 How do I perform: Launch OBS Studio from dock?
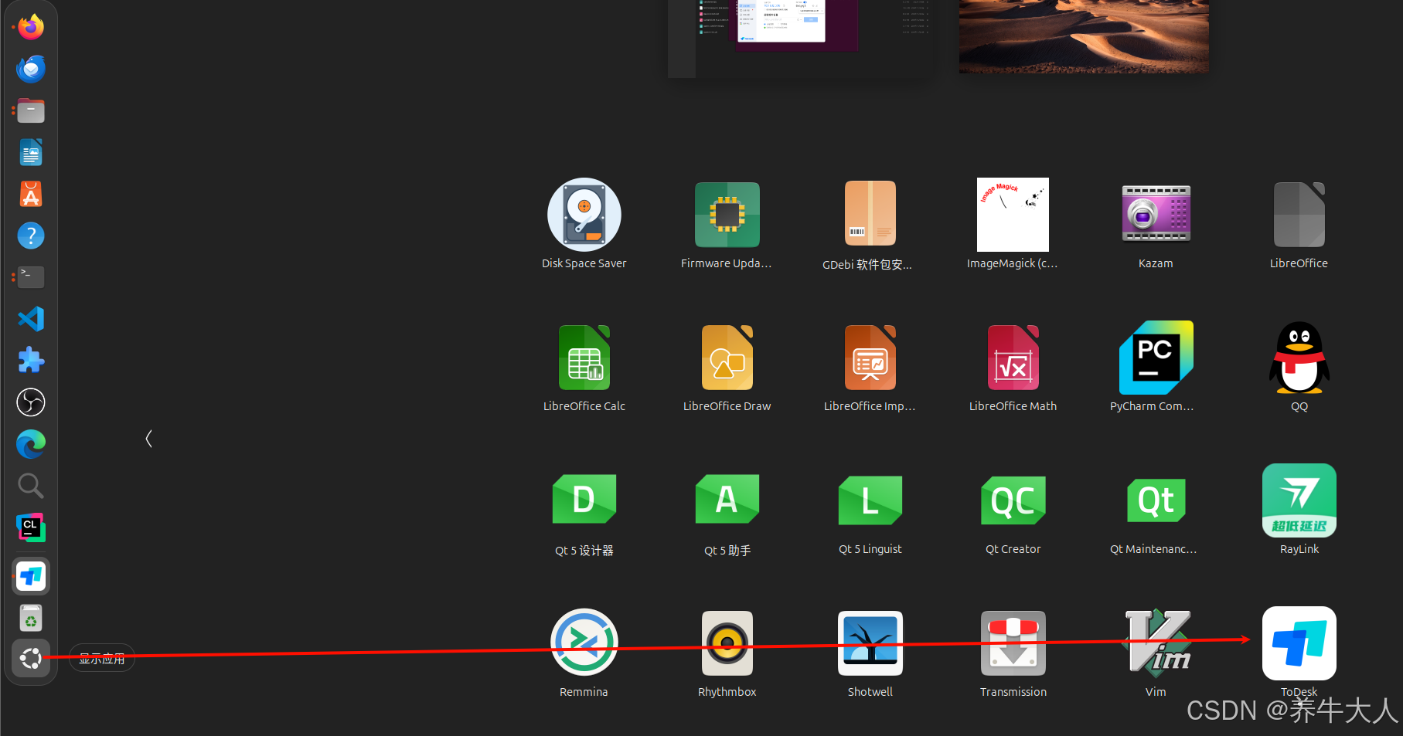coord(31,402)
